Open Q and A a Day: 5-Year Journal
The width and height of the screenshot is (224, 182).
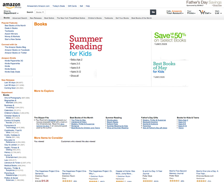tap(152, 172)
